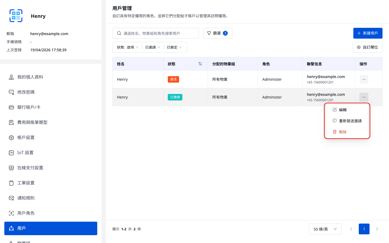Image resolution: width=389 pixels, height=243 pixels.
Task: Click the orange 激活 status badge
Action: coord(173,79)
